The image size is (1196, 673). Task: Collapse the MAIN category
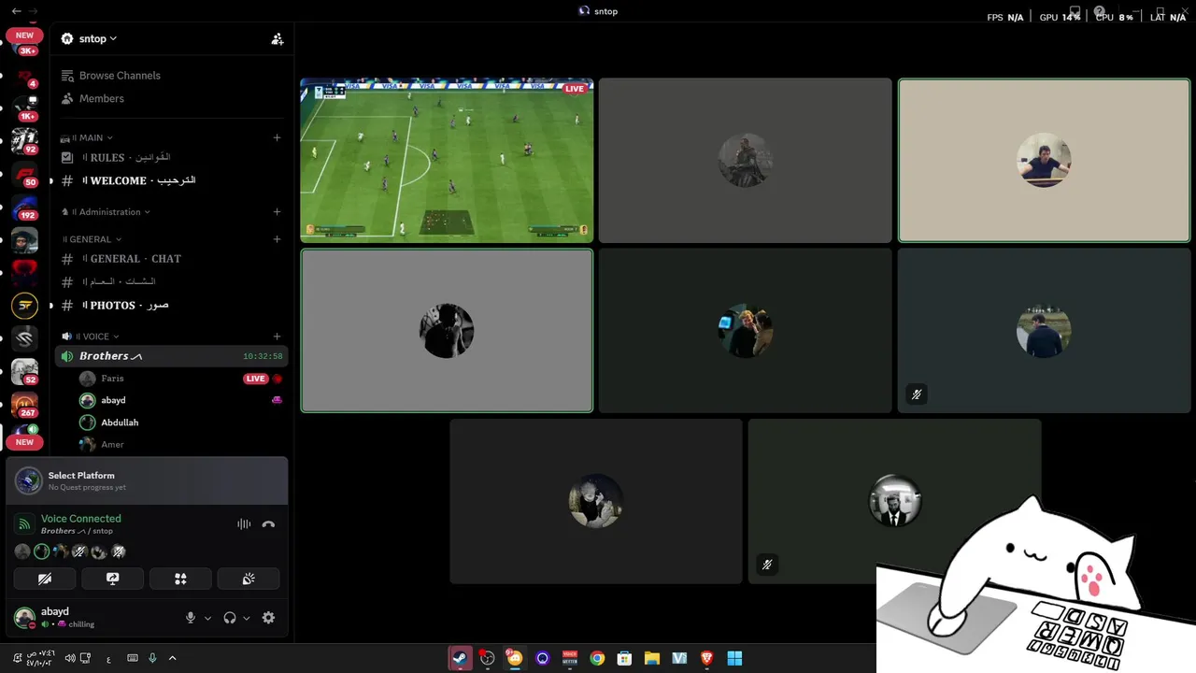[87, 137]
